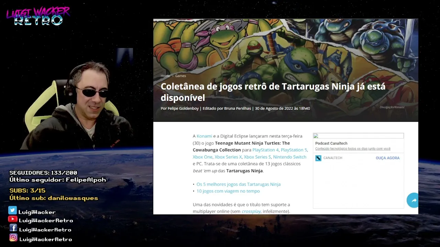Click author name Felipe Goldenboy
Viewport: 440px width, 247px height.
tap(183, 108)
